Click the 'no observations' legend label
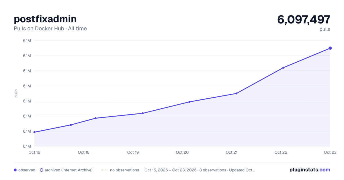This screenshot has width=344, height=180. [x=124, y=170]
